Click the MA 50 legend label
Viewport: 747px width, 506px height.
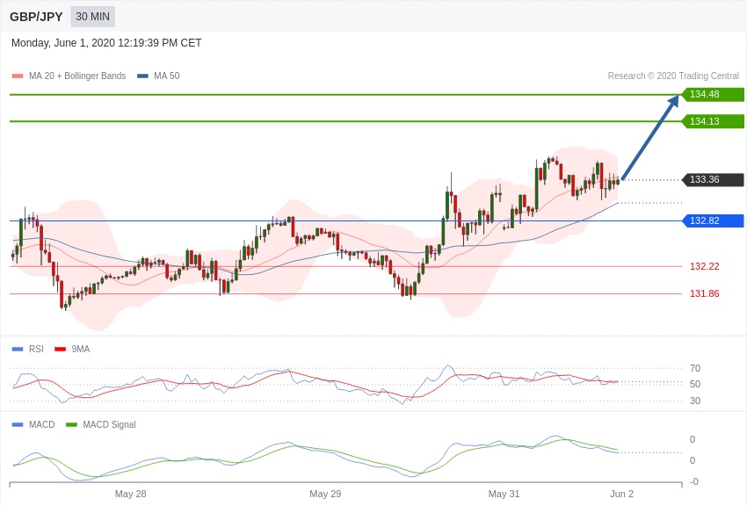coord(166,76)
